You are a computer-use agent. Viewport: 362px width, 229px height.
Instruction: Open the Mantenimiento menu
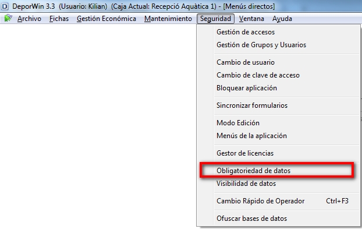tap(168, 19)
